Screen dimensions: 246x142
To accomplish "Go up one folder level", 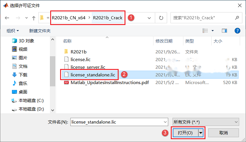I will 34,18.
